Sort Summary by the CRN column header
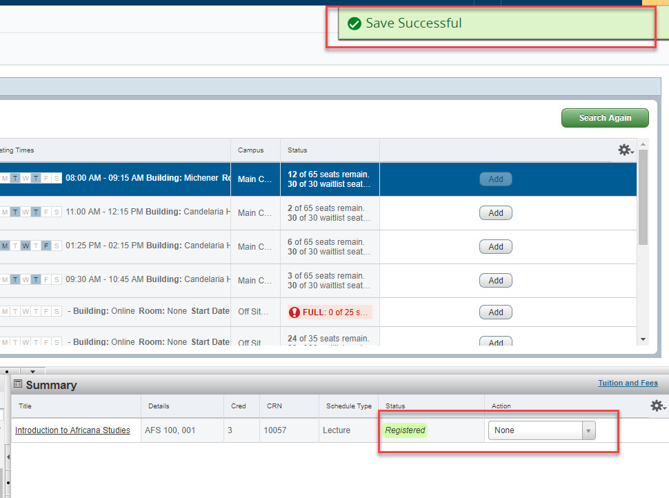 274,406
